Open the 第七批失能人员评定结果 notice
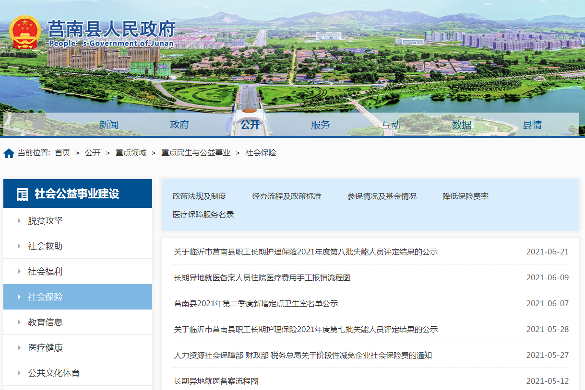 [x=306, y=330]
